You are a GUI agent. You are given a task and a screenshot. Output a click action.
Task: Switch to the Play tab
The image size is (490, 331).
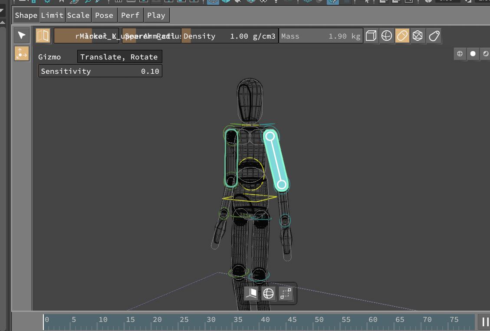point(156,15)
